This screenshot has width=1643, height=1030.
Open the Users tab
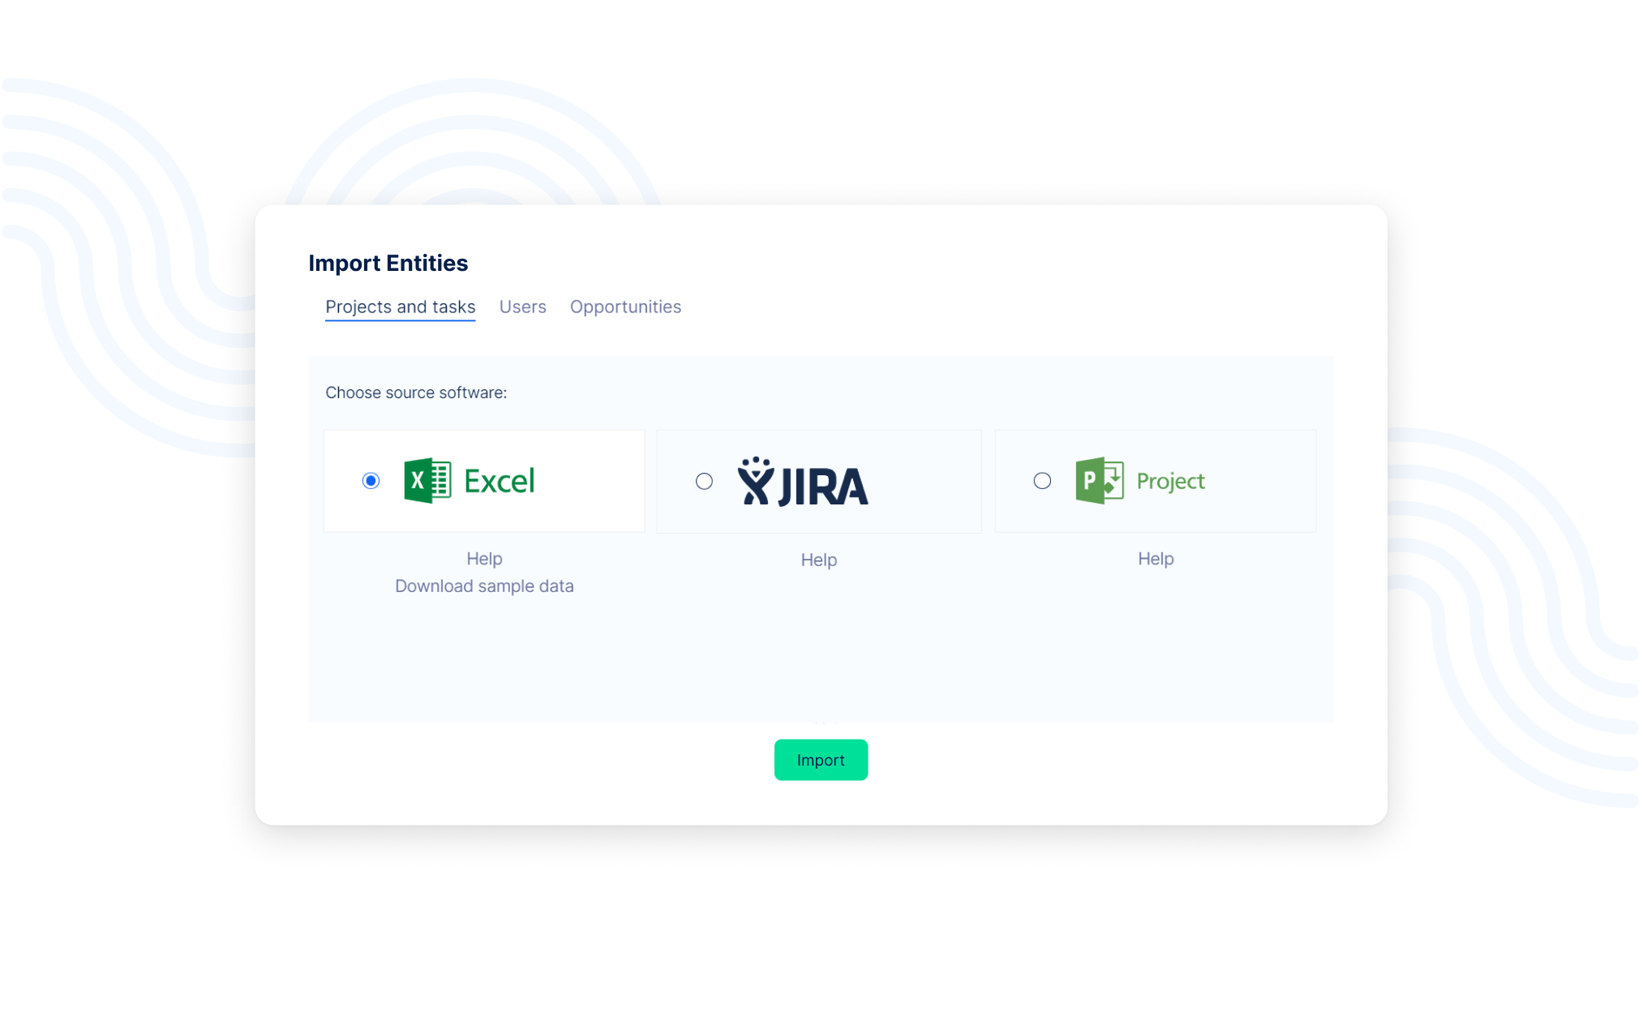coord(522,307)
